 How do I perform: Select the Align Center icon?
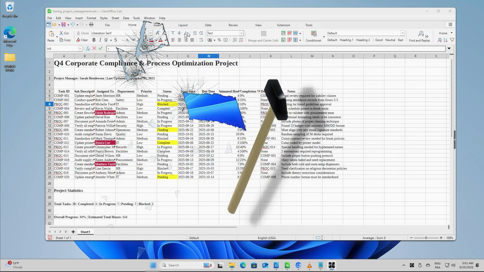pyautogui.click(x=179, y=40)
